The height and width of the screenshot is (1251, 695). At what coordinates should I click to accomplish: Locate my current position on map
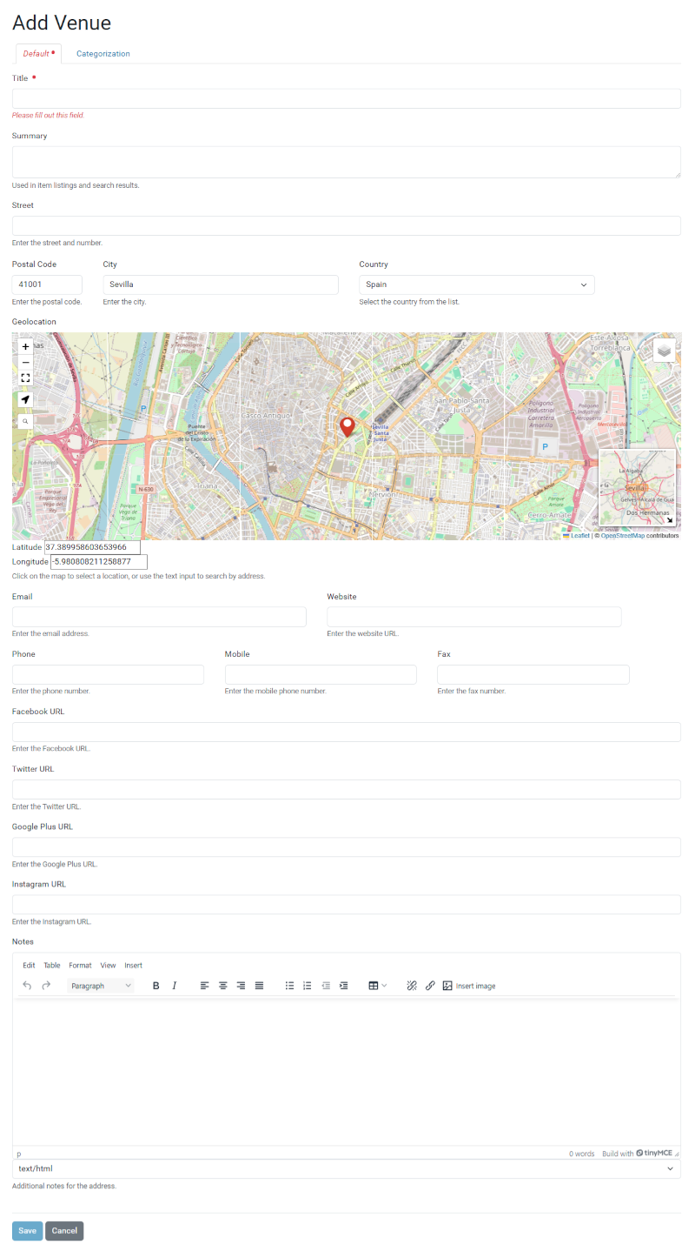25,399
